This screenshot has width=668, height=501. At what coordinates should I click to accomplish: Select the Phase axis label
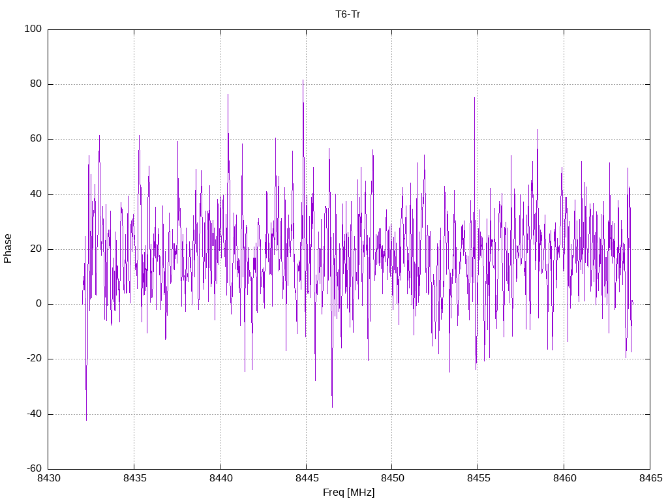pyautogui.click(x=8, y=249)
